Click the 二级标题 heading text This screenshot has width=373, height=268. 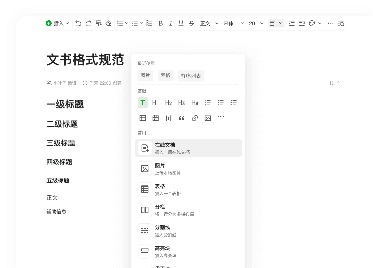[x=62, y=124]
